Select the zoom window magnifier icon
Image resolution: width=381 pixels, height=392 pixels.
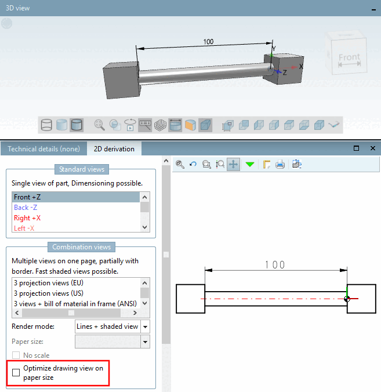[206, 164]
